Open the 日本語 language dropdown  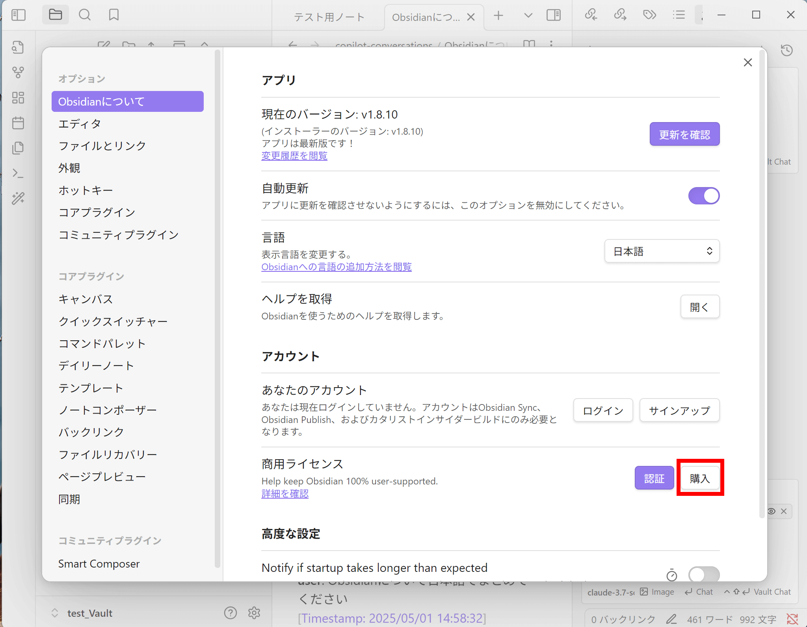tap(662, 251)
